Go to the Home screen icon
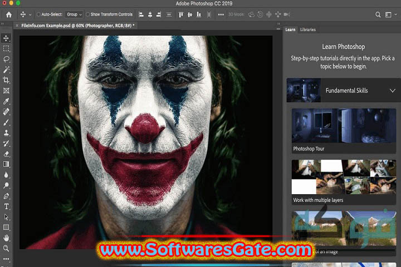The image size is (401, 267). (x=9, y=14)
